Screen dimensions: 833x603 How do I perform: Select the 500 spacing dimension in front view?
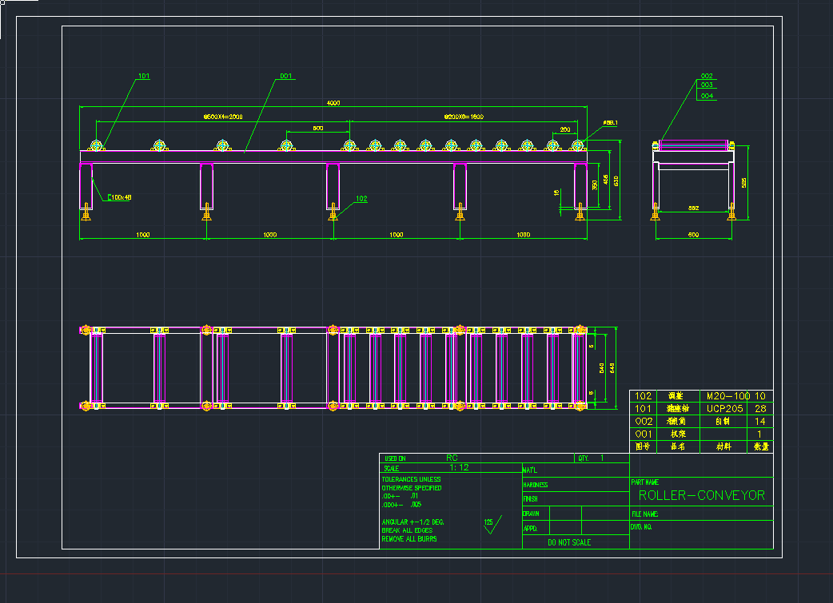click(x=317, y=128)
